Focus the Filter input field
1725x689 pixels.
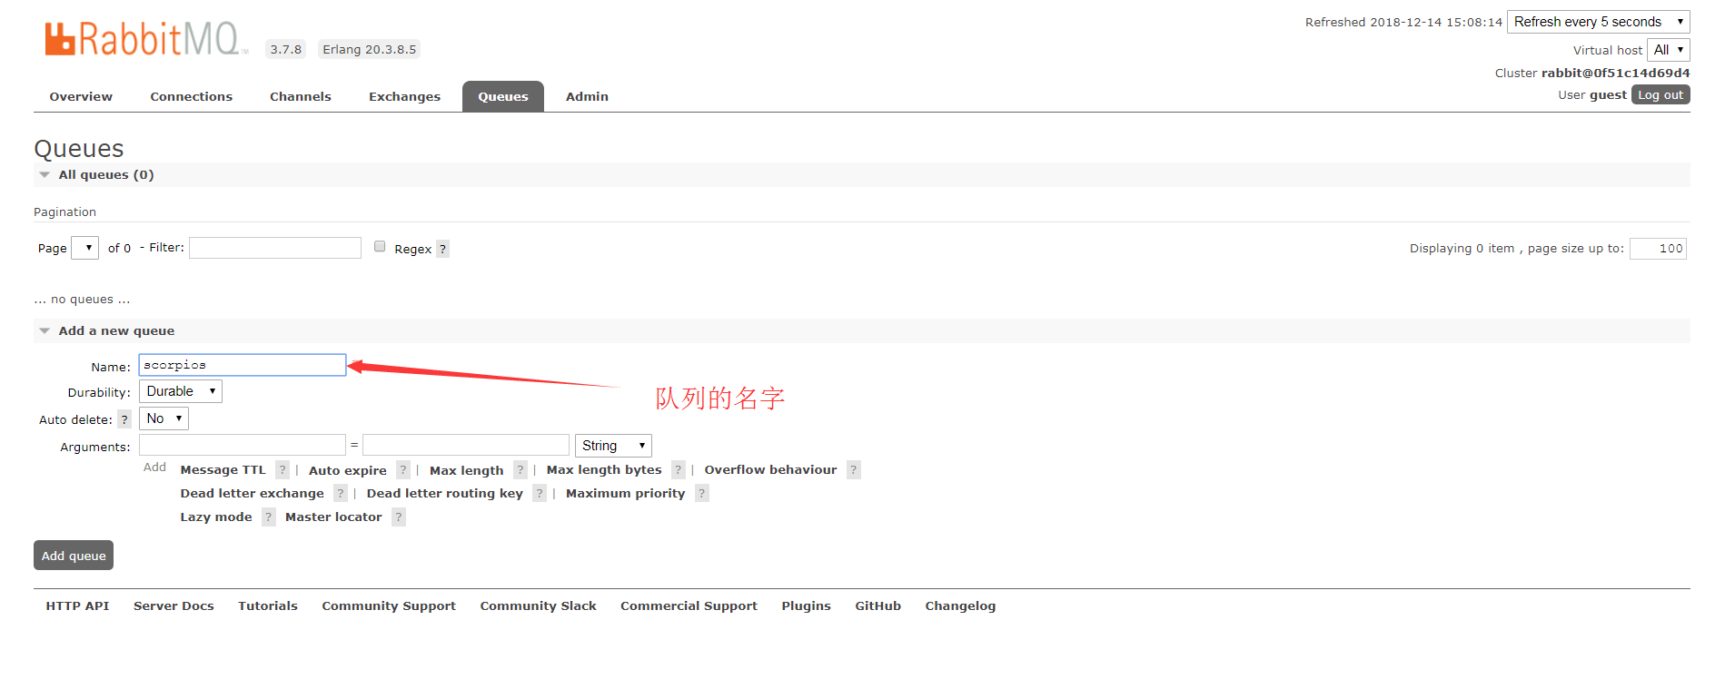275,248
